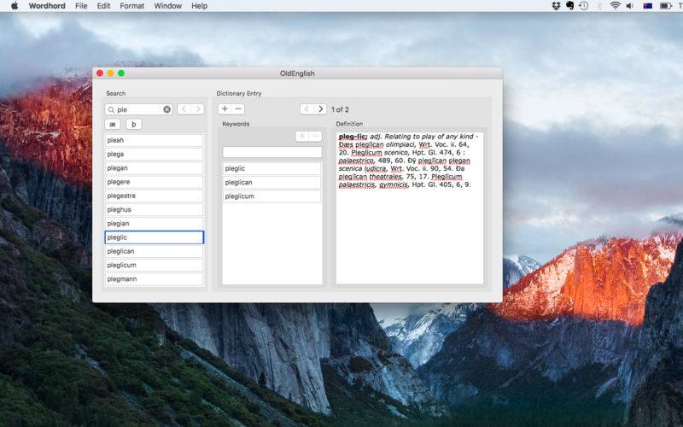This screenshot has height=427, width=683.
Task: Open the Window menu
Action: coord(167,6)
